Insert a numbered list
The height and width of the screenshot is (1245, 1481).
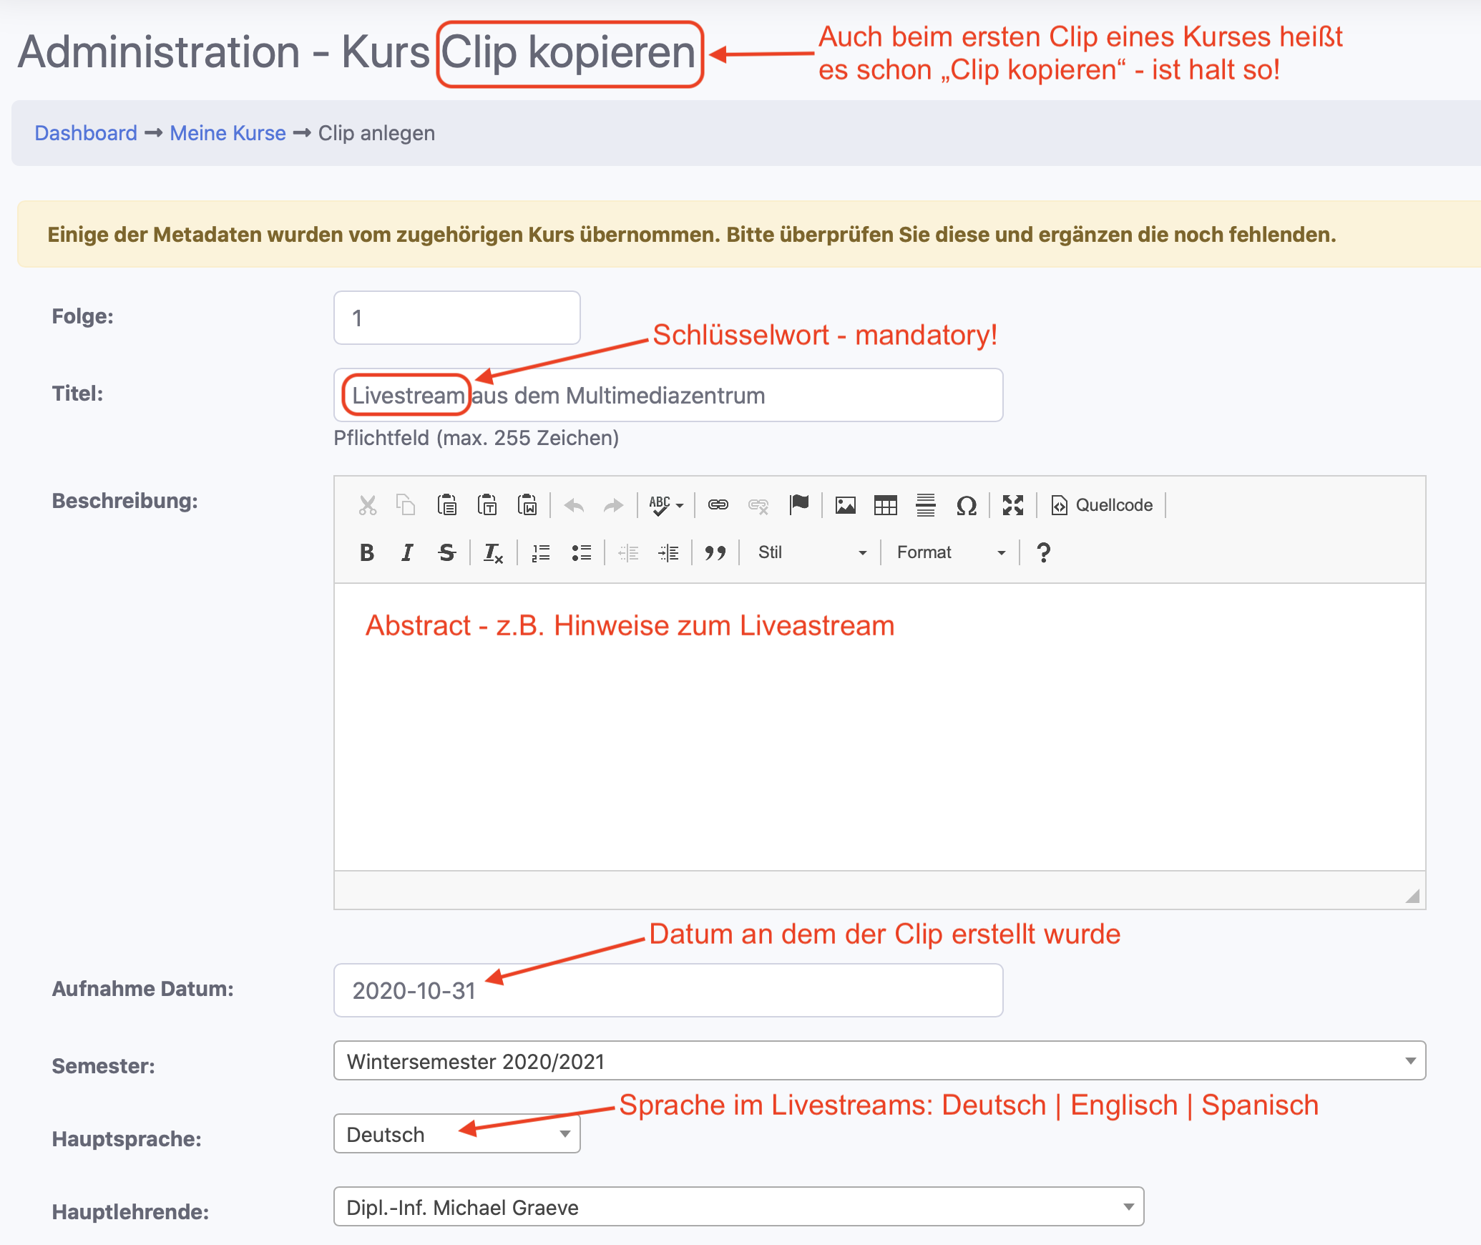click(541, 552)
